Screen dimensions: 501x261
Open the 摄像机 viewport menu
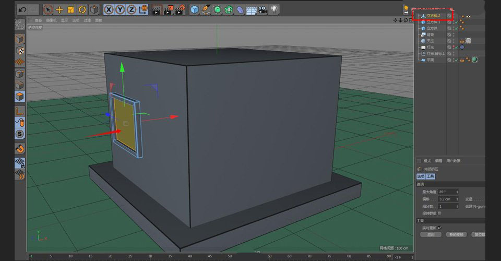(x=52, y=20)
